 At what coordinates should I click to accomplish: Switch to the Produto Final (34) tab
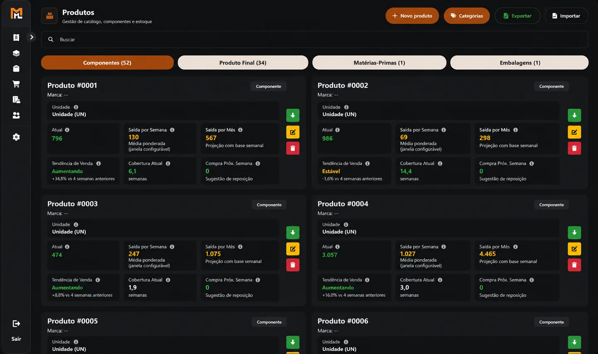click(x=243, y=63)
